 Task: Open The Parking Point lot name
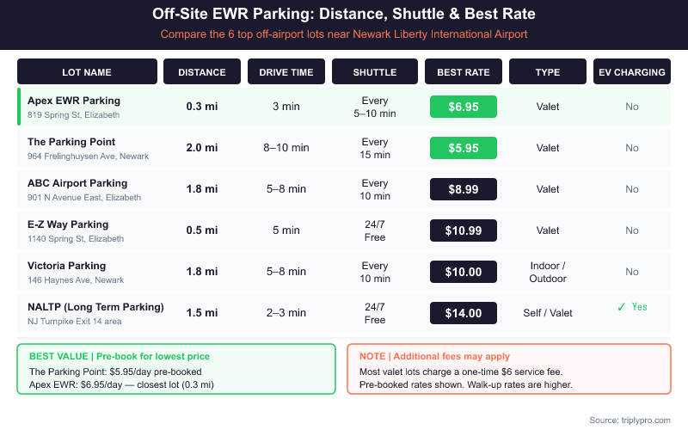tap(71, 142)
